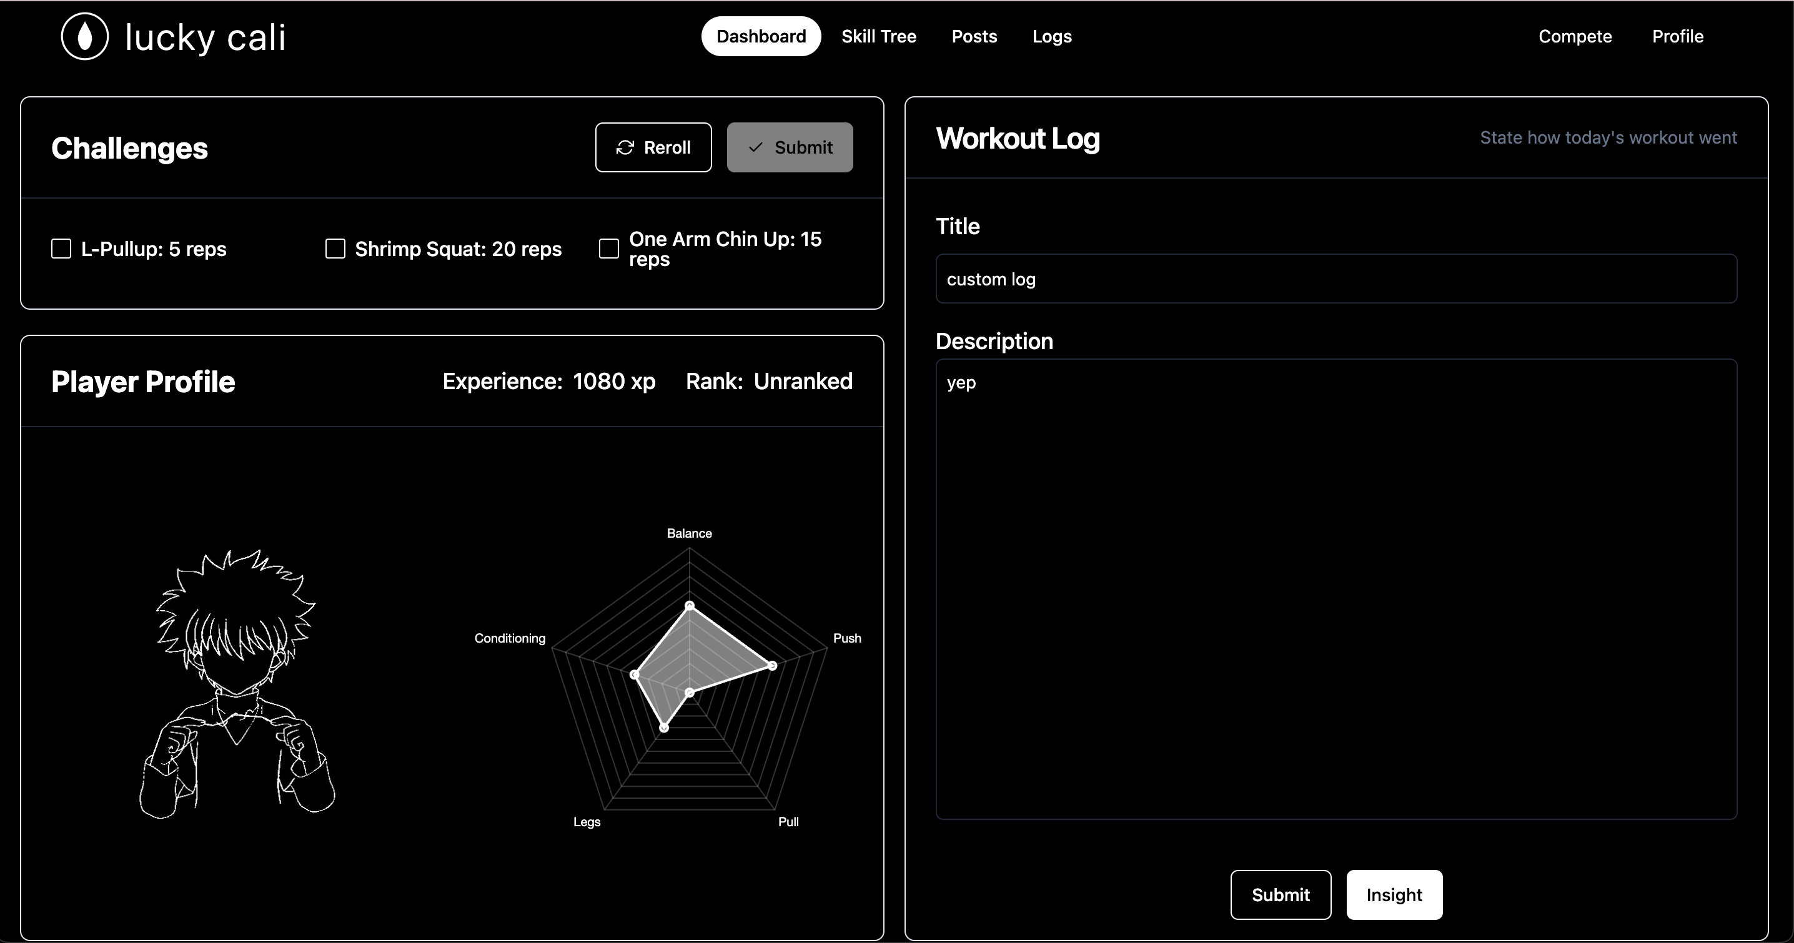The image size is (1794, 943).
Task: Navigate to the Compete page
Action: coord(1575,36)
